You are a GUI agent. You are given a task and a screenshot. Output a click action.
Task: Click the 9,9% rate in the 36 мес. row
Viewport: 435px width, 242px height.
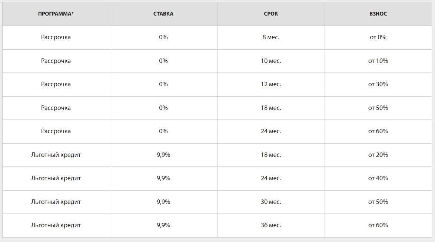(163, 225)
